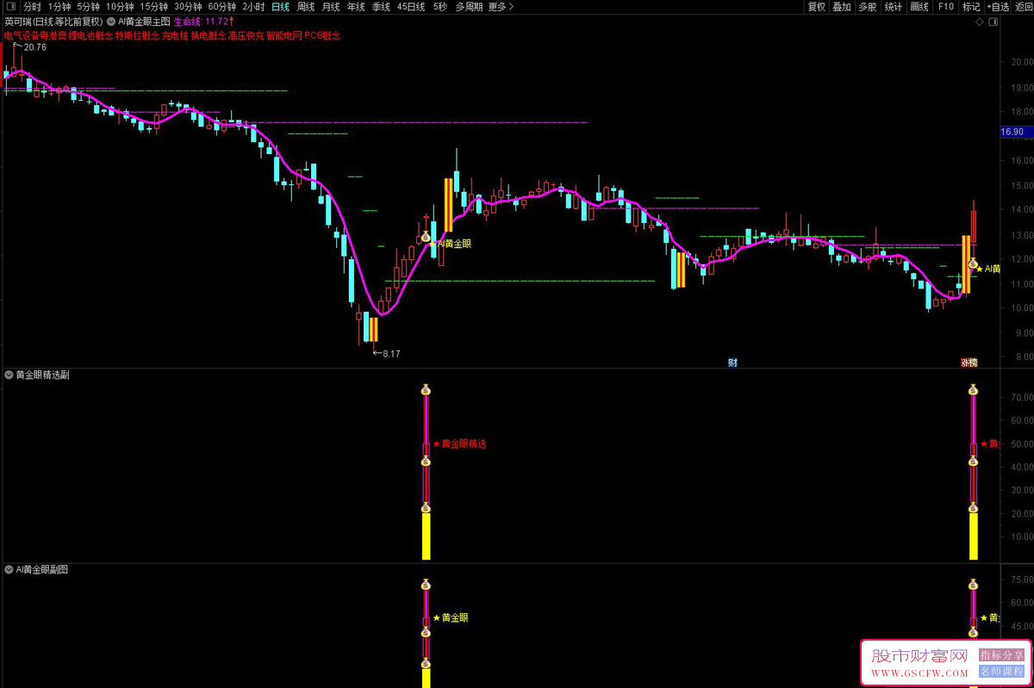Select the 2小时 period
Image resolution: width=1034 pixels, height=688 pixels.
point(253,6)
